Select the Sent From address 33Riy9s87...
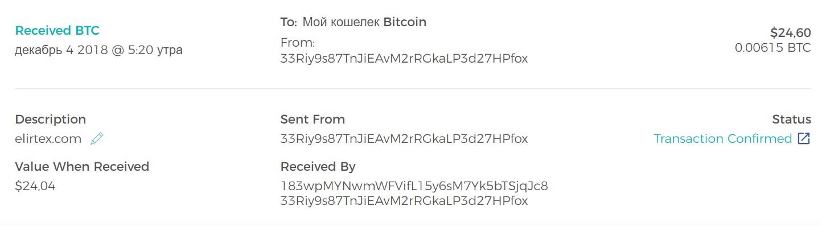The image size is (822, 226). click(x=404, y=138)
